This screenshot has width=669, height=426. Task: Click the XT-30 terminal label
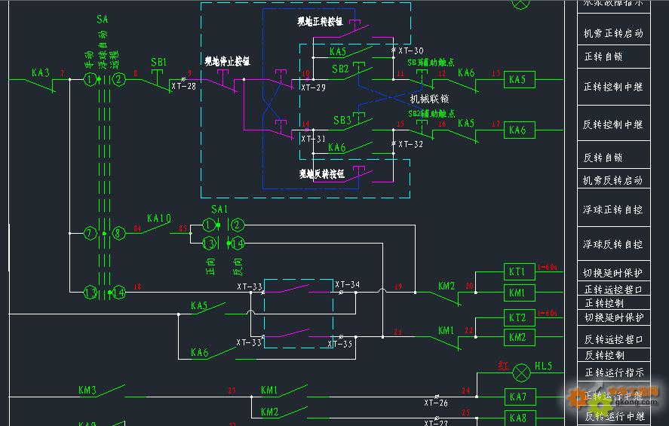click(x=411, y=51)
